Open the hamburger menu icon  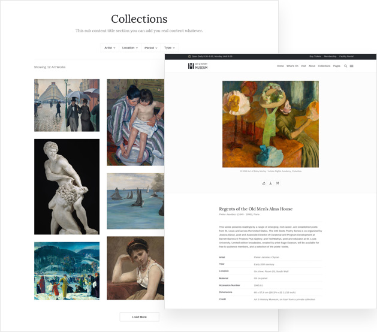(x=352, y=66)
